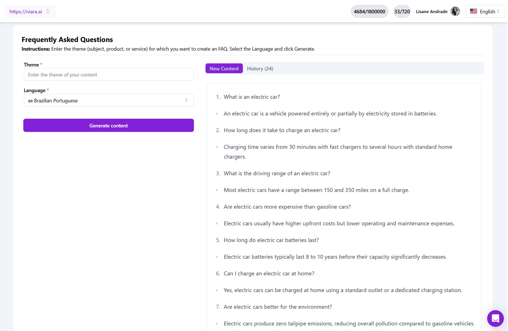
Task: Switch to the History (24) tab
Action: coord(260,68)
